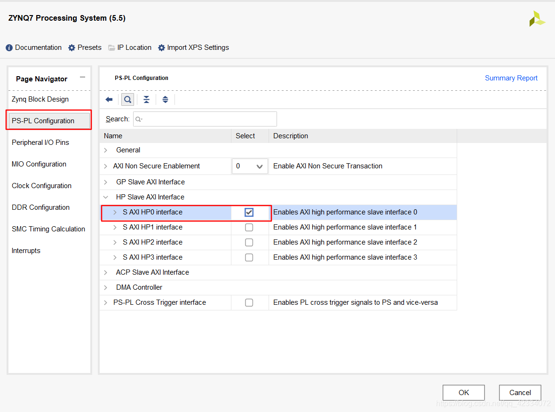Enable S AXI HP2 interface checkbox

pyautogui.click(x=249, y=243)
